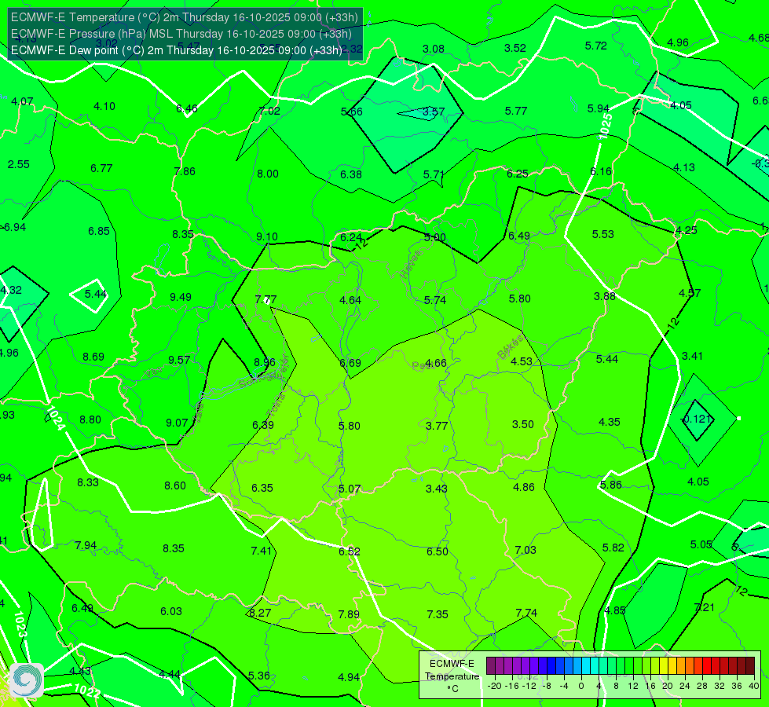769x707 pixels.
Task: Click the value 8.33
Action: point(88,483)
